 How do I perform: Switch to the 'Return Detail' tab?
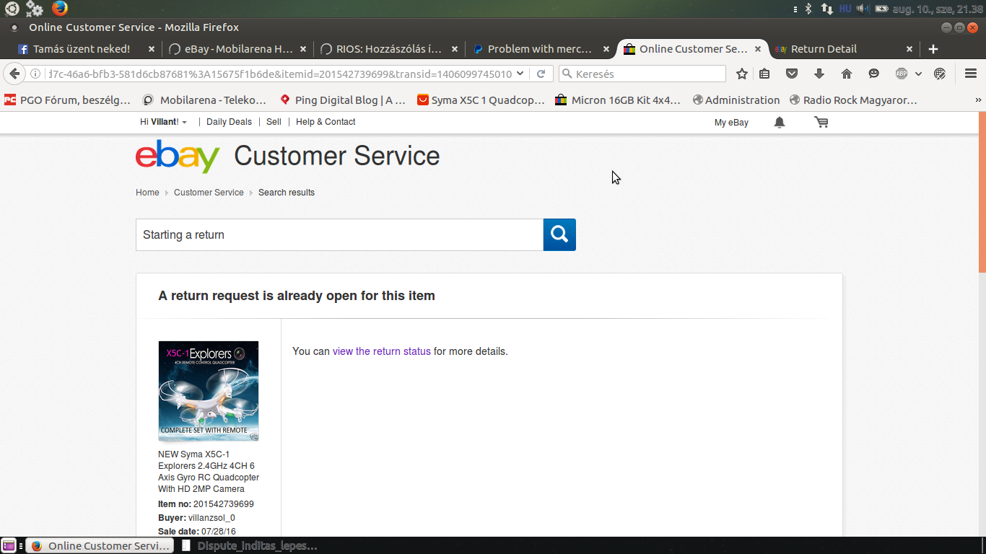[x=824, y=49]
